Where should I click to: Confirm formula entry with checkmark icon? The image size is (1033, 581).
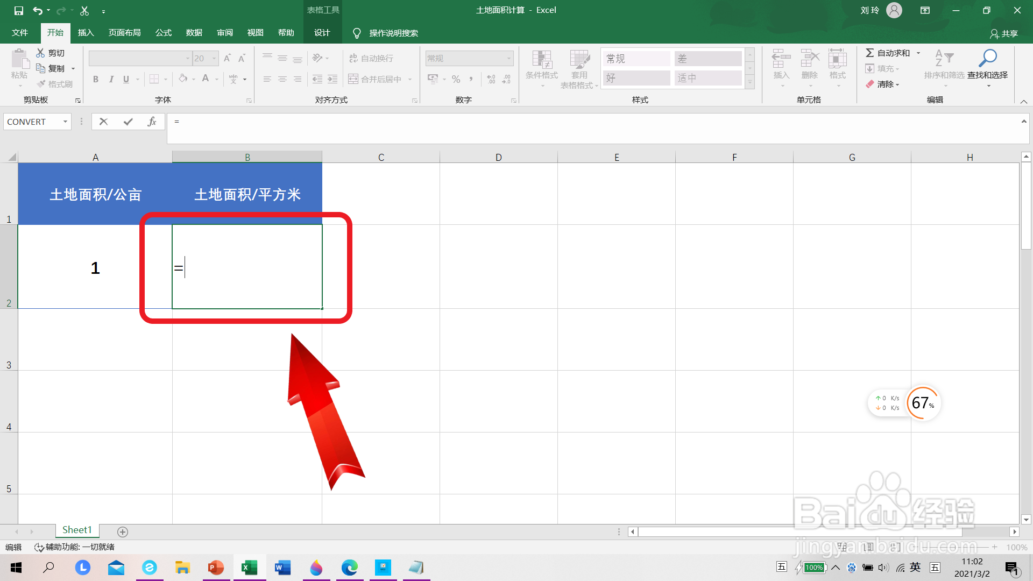[128, 122]
